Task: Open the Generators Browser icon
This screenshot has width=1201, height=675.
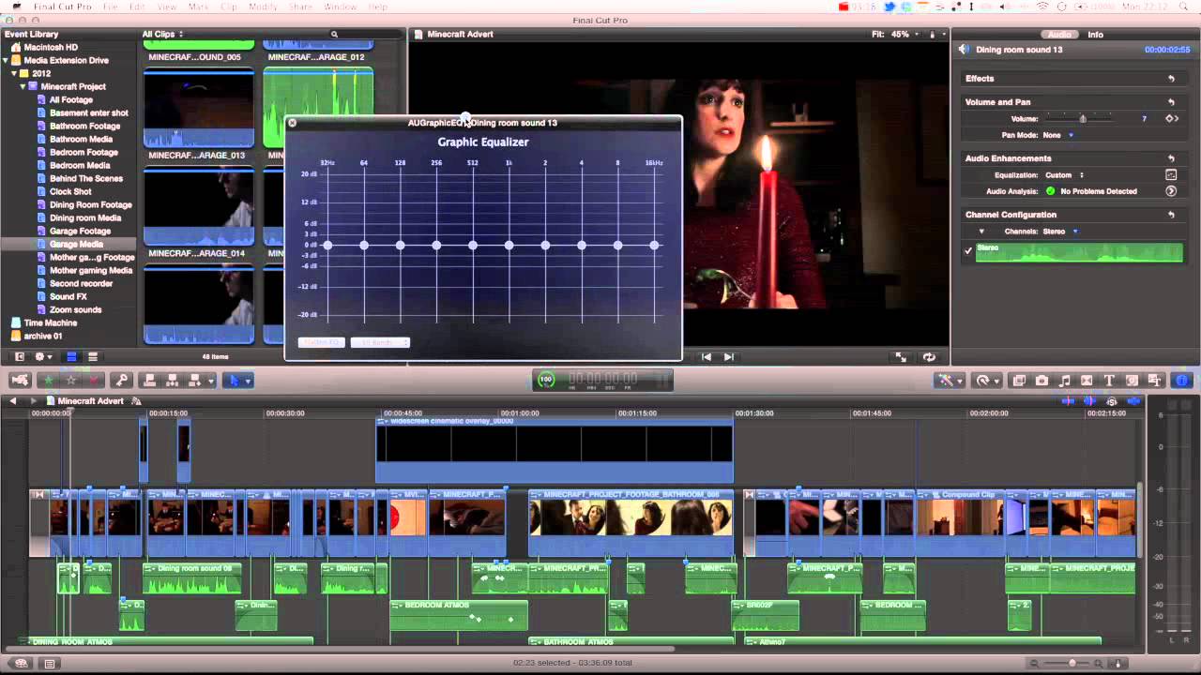Action: tap(1132, 381)
